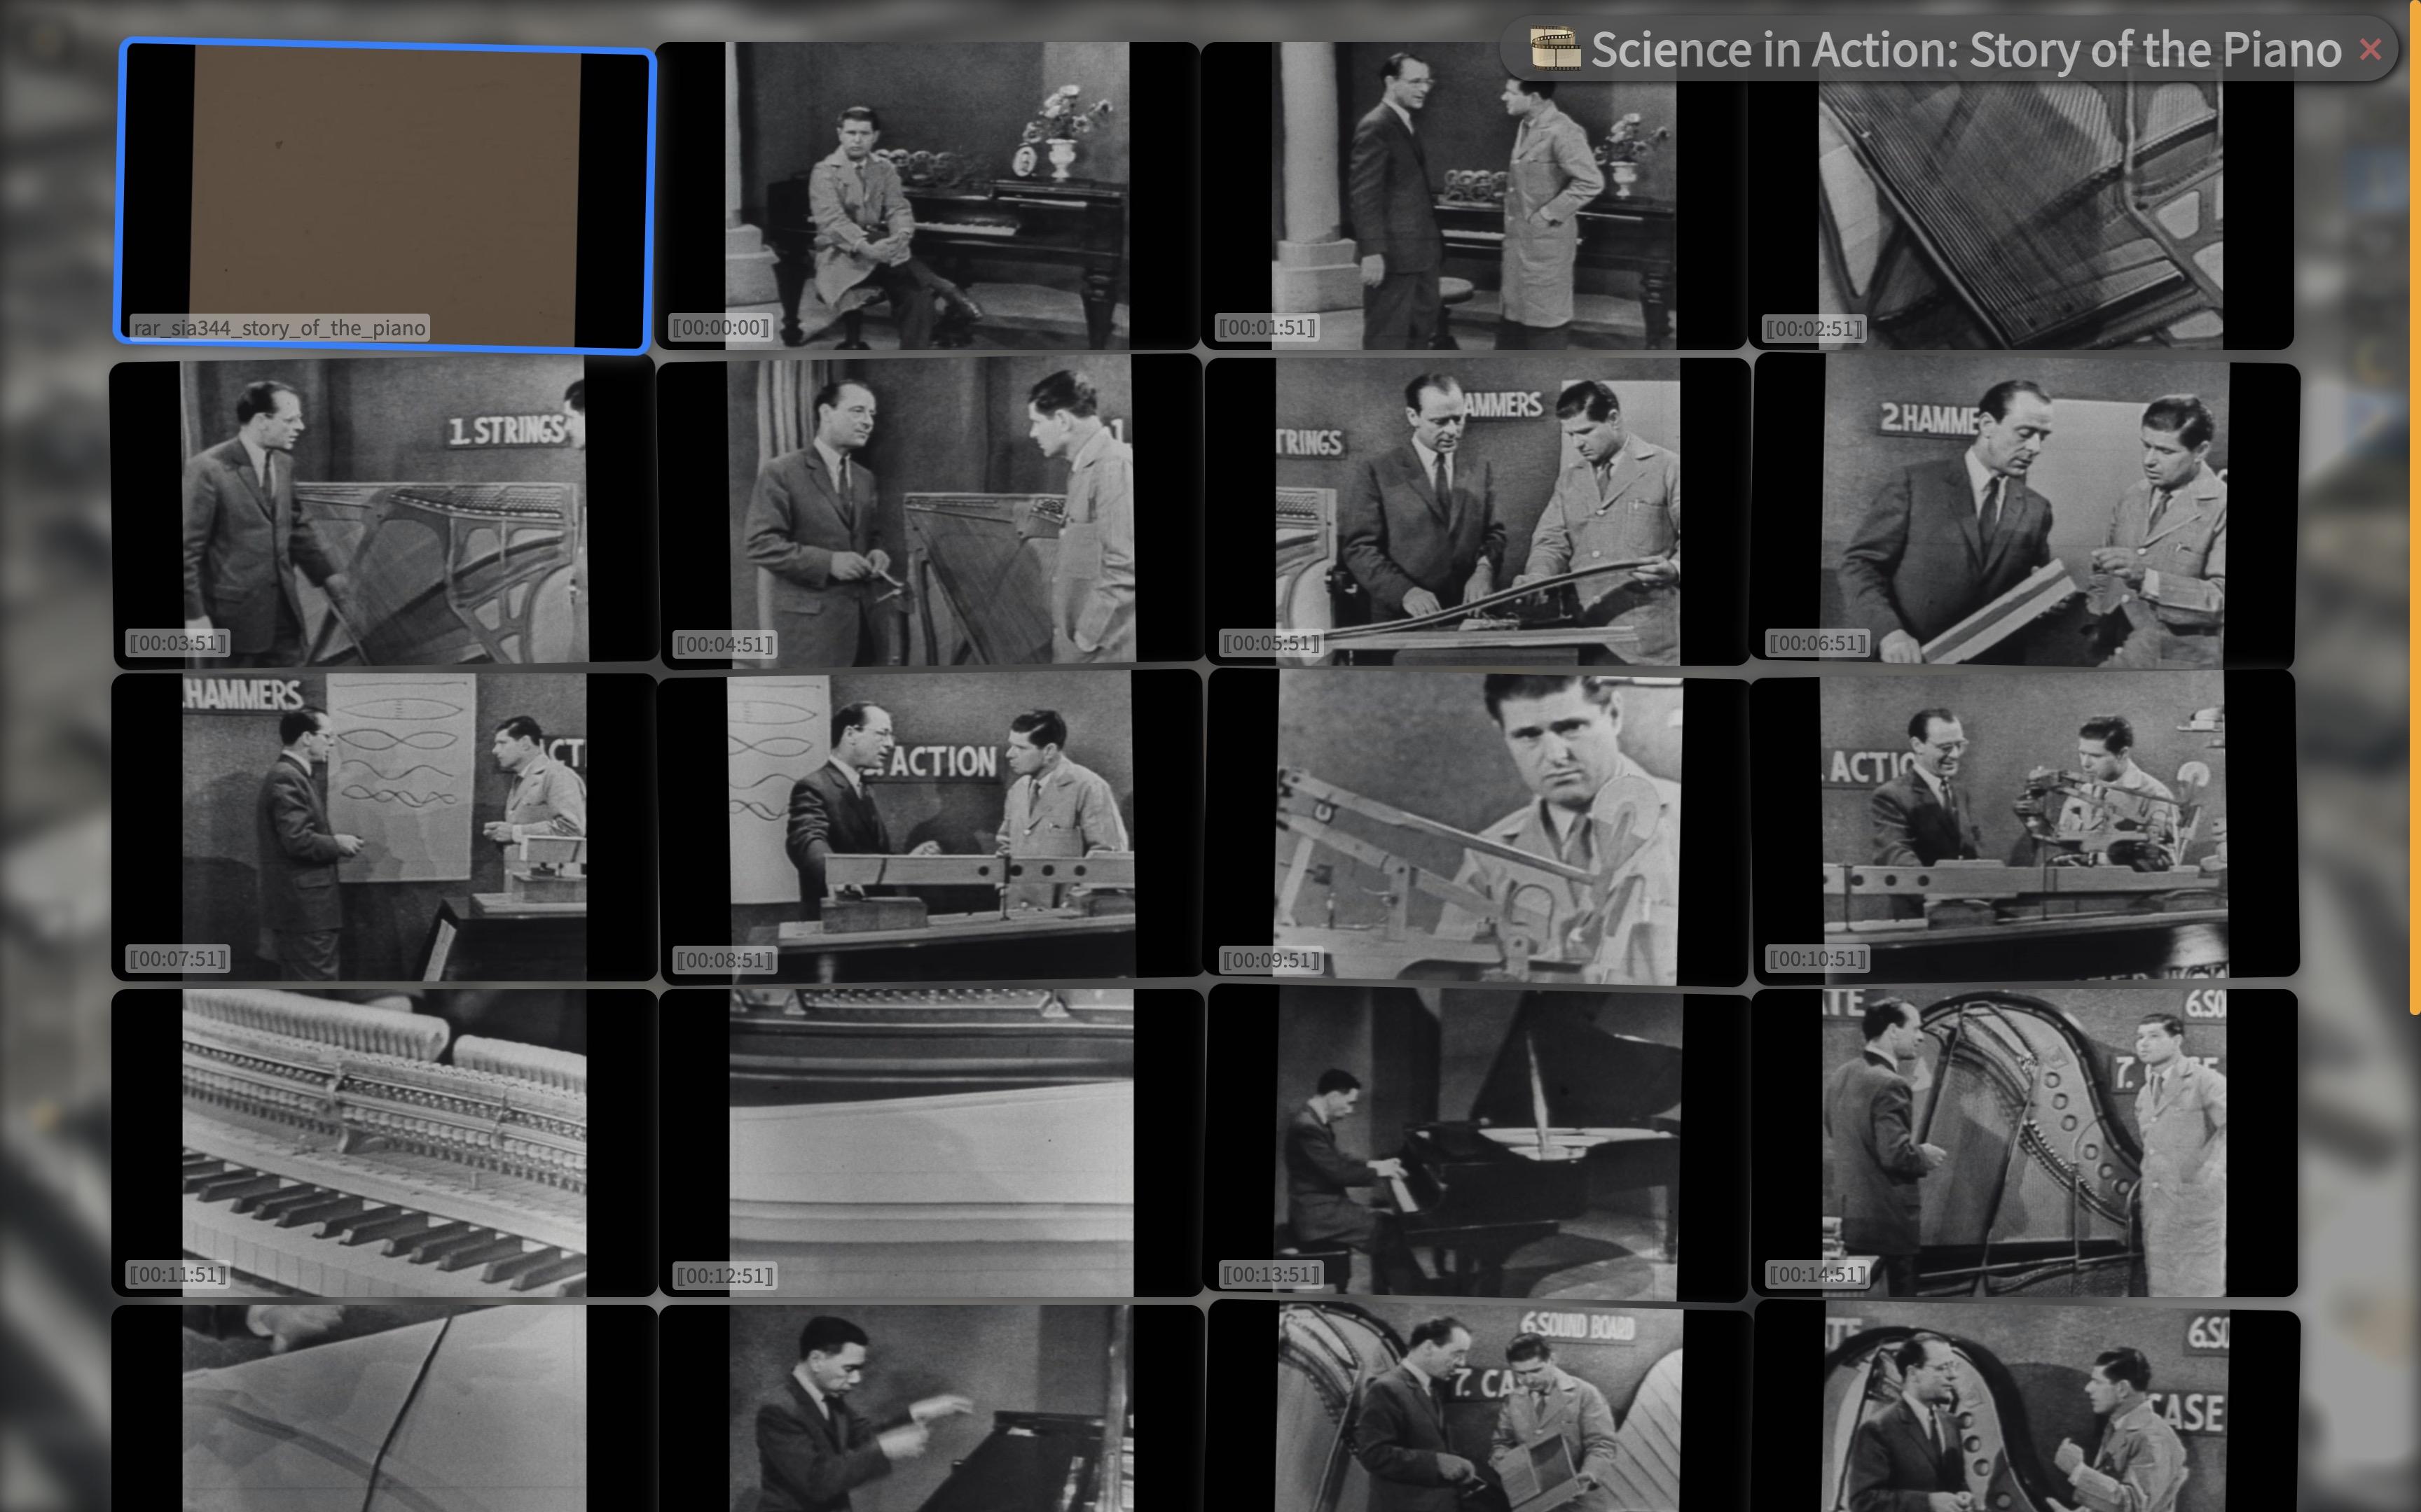Viewport: 2421px width, 1512px height.
Task: Choose the 00:12:51 thumbnail
Action: pos(932,1143)
